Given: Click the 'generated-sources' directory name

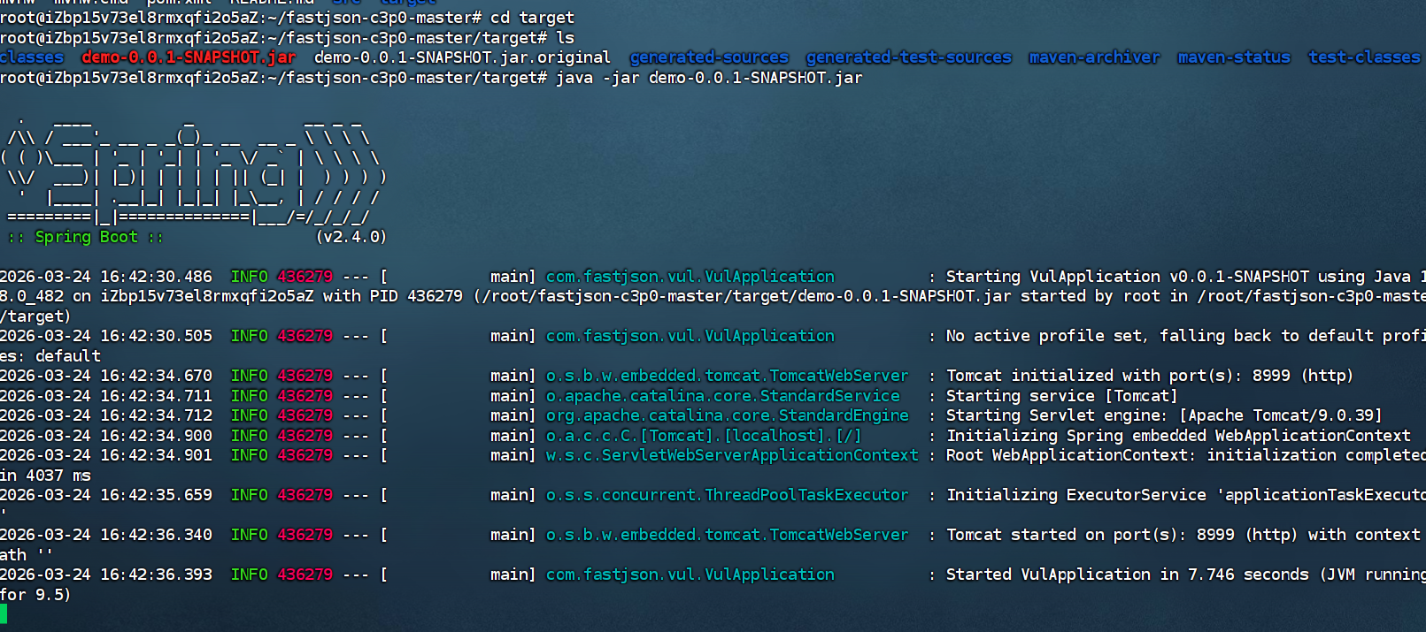Looking at the screenshot, I should point(709,57).
